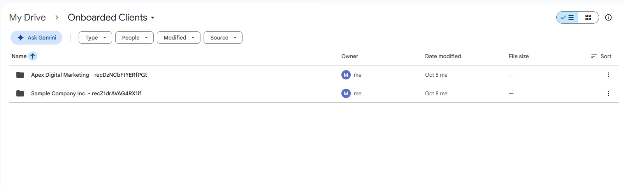This screenshot has width=624, height=186.
Task: Click owner avatar in Apex Digital Marketing row
Action: (x=346, y=75)
